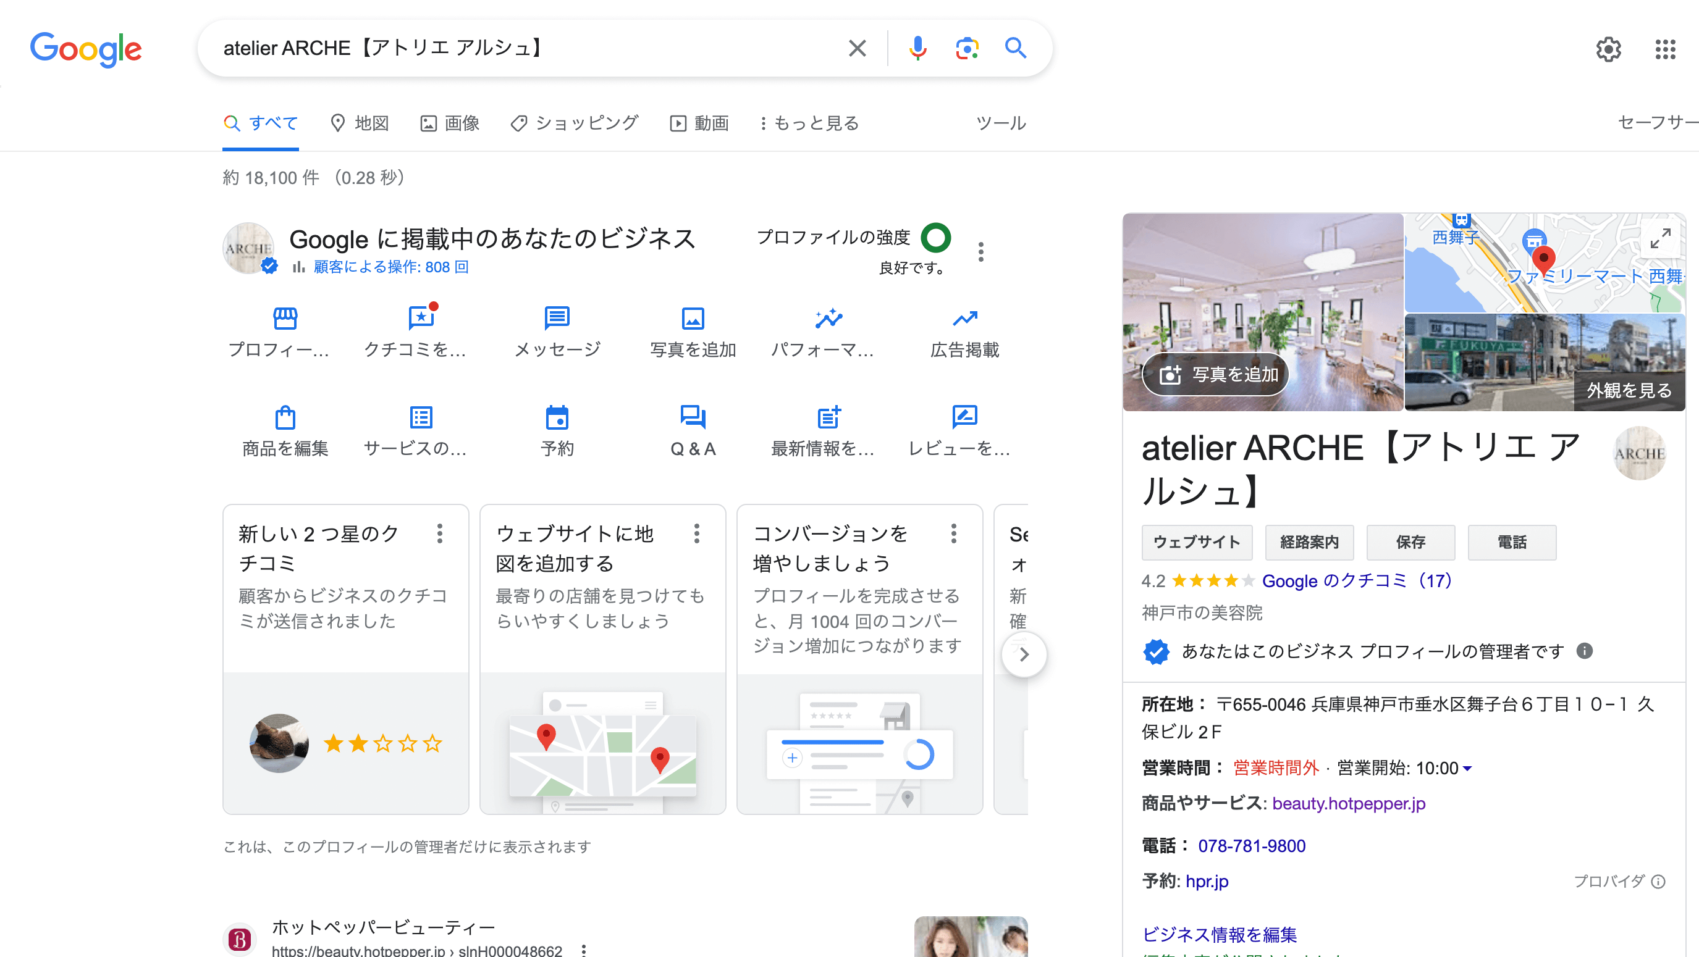The width and height of the screenshot is (1699, 957).
Task: Open ビジネス情報を編集 link
Action: click(1219, 934)
